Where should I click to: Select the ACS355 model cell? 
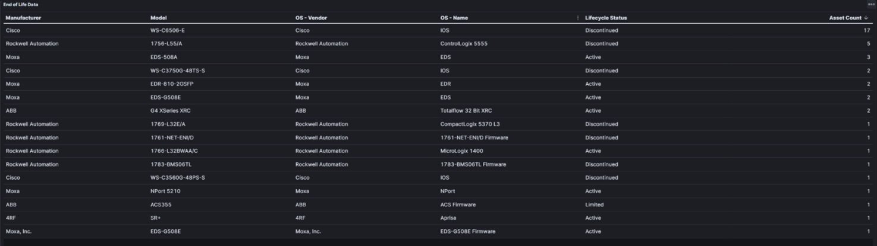(x=161, y=205)
